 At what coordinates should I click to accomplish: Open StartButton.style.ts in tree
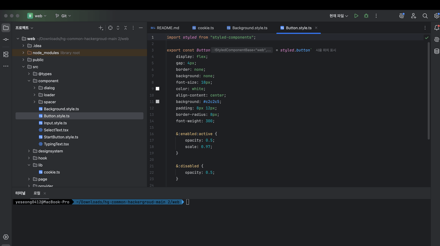pyautogui.click(x=61, y=137)
